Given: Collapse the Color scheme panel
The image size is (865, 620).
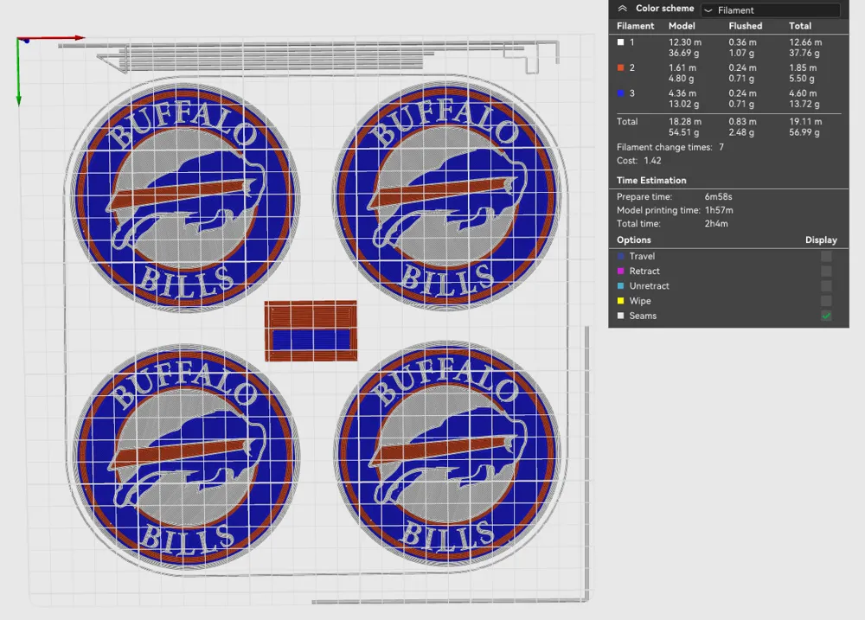Looking at the screenshot, I should pyautogui.click(x=621, y=8).
